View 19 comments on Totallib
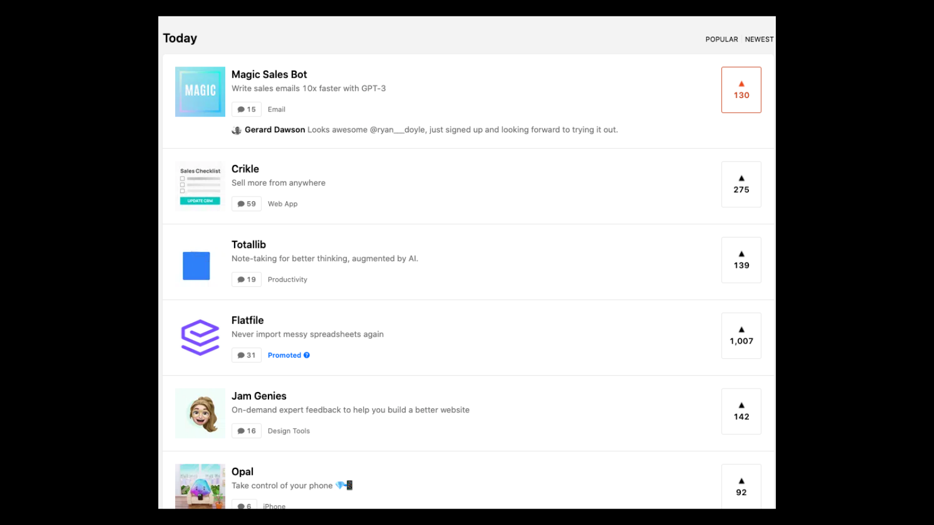The width and height of the screenshot is (934, 525). [246, 279]
